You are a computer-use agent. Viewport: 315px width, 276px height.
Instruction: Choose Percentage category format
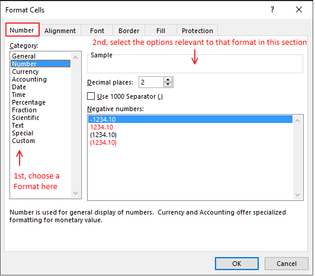(29, 103)
